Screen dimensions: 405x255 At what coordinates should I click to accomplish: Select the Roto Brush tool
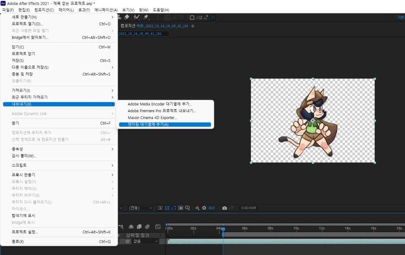(137, 17)
